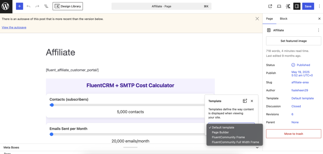The width and height of the screenshot is (323, 154).
Task: Click the FluentCRM + SMTP Cost Calculator heading
Action: tap(130, 85)
